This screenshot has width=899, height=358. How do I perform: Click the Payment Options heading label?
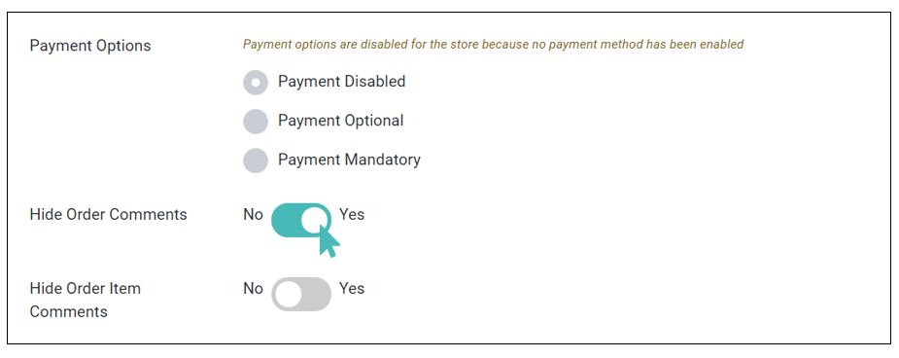[x=90, y=46]
